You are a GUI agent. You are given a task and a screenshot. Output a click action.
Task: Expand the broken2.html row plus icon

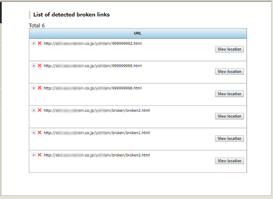tap(34, 110)
